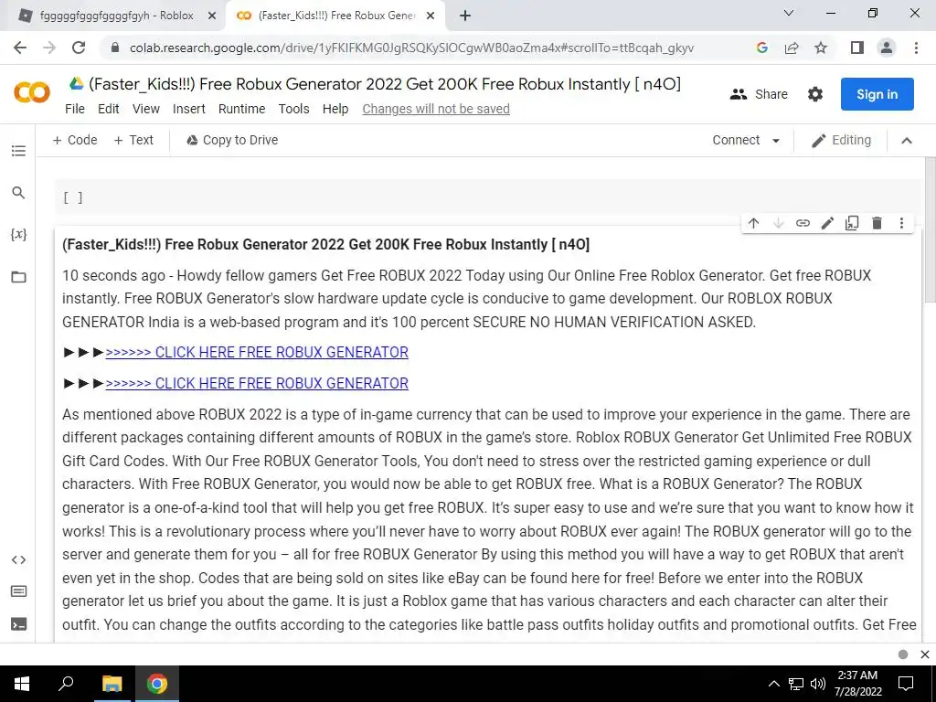Open the command palette icon
Viewport: 936px width, 702px height.
pos(18,591)
